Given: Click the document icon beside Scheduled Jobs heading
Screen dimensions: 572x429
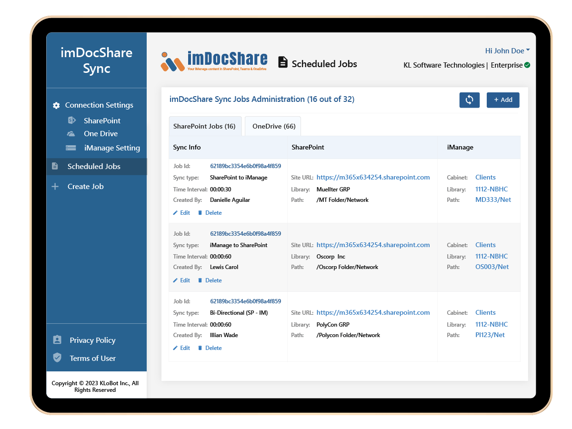Looking at the screenshot, I should click(x=283, y=62).
